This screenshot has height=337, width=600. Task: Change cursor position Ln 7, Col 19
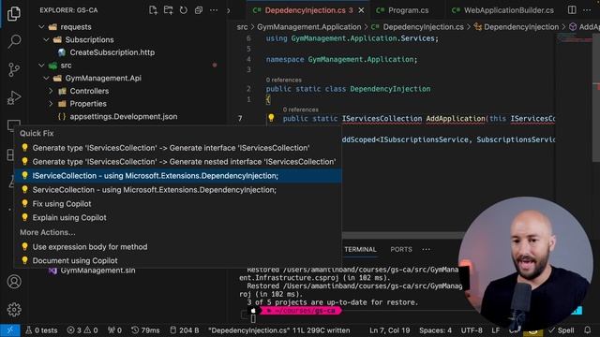tap(389, 330)
